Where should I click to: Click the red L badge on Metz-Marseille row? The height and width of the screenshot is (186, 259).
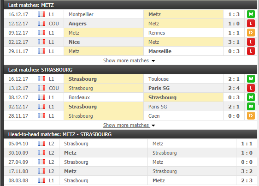(x=251, y=51)
